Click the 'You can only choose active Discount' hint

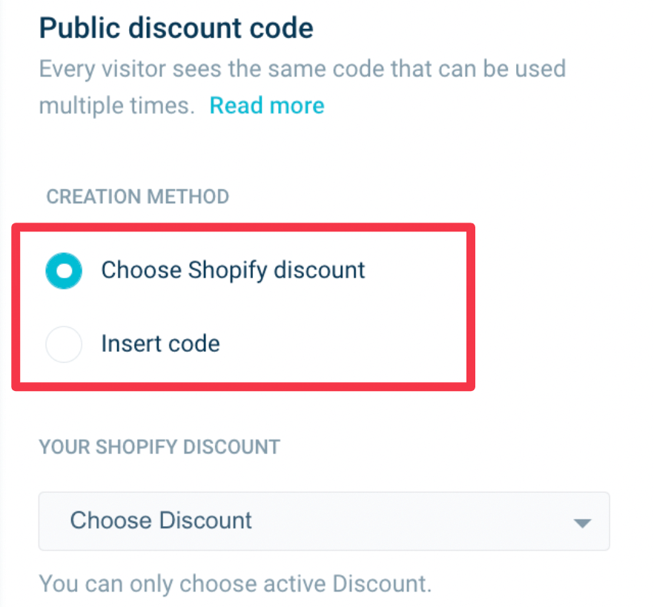pyautogui.click(x=234, y=583)
